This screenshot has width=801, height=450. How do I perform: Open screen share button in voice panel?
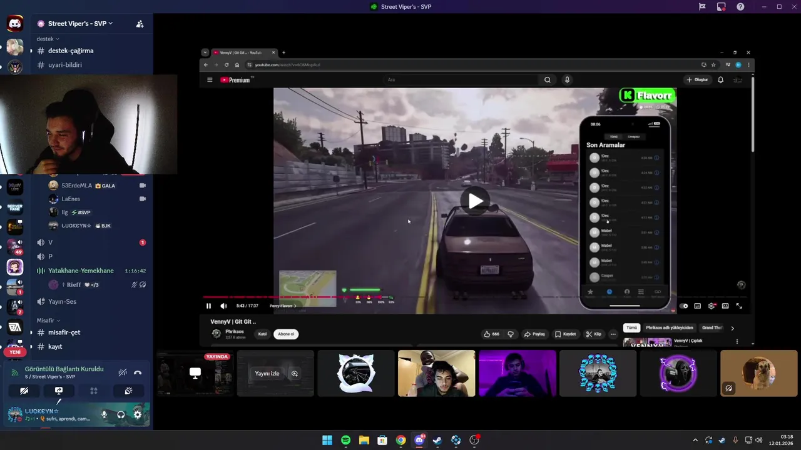[x=59, y=391]
